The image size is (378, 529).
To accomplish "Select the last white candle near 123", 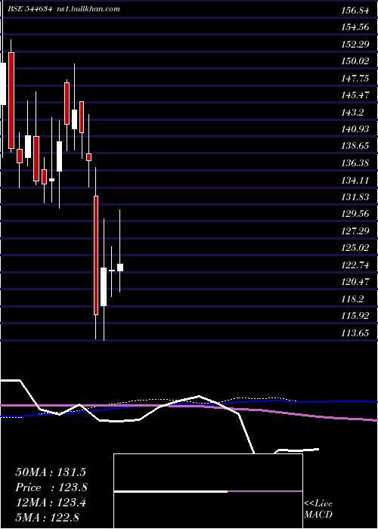I will coord(119,268).
